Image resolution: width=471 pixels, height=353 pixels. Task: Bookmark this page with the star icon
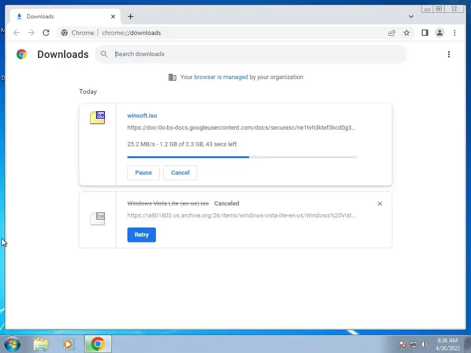coord(407,33)
